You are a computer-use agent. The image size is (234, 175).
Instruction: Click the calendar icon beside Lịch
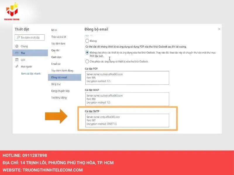point(17,60)
